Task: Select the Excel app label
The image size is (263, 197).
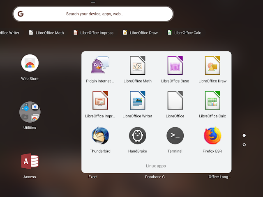Action: pyautogui.click(x=93, y=177)
